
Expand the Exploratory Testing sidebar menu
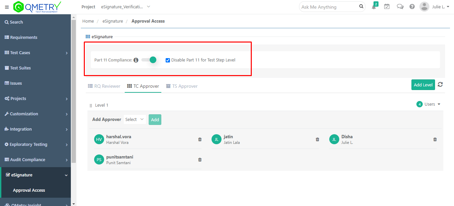[67, 145]
